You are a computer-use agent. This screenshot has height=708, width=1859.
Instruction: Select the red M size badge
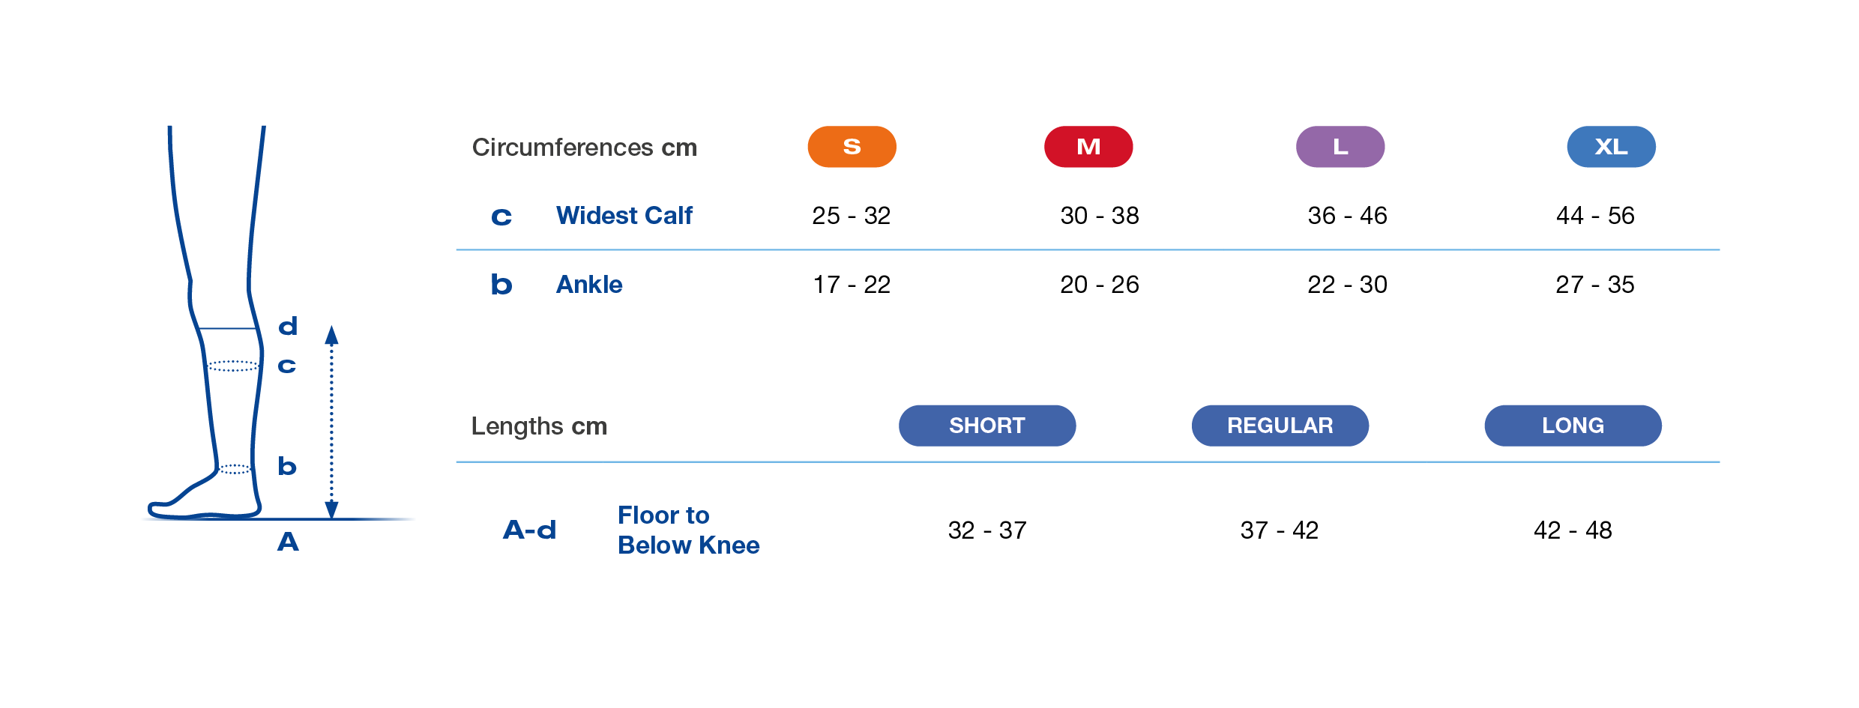pos(1088,147)
